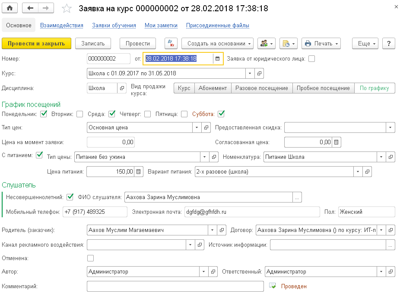Click the help question mark button
400x293 pixels.
pyautogui.click(x=389, y=43)
